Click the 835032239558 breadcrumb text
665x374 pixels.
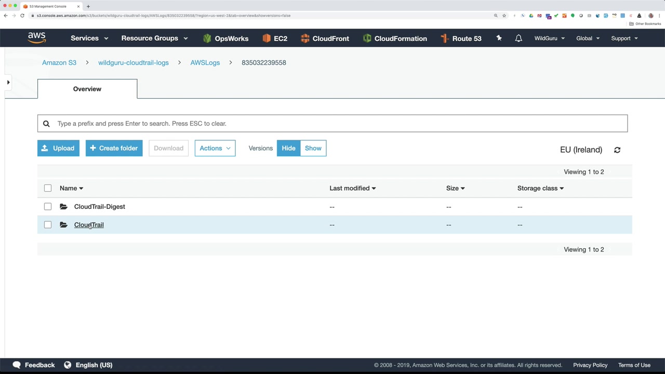264,62
